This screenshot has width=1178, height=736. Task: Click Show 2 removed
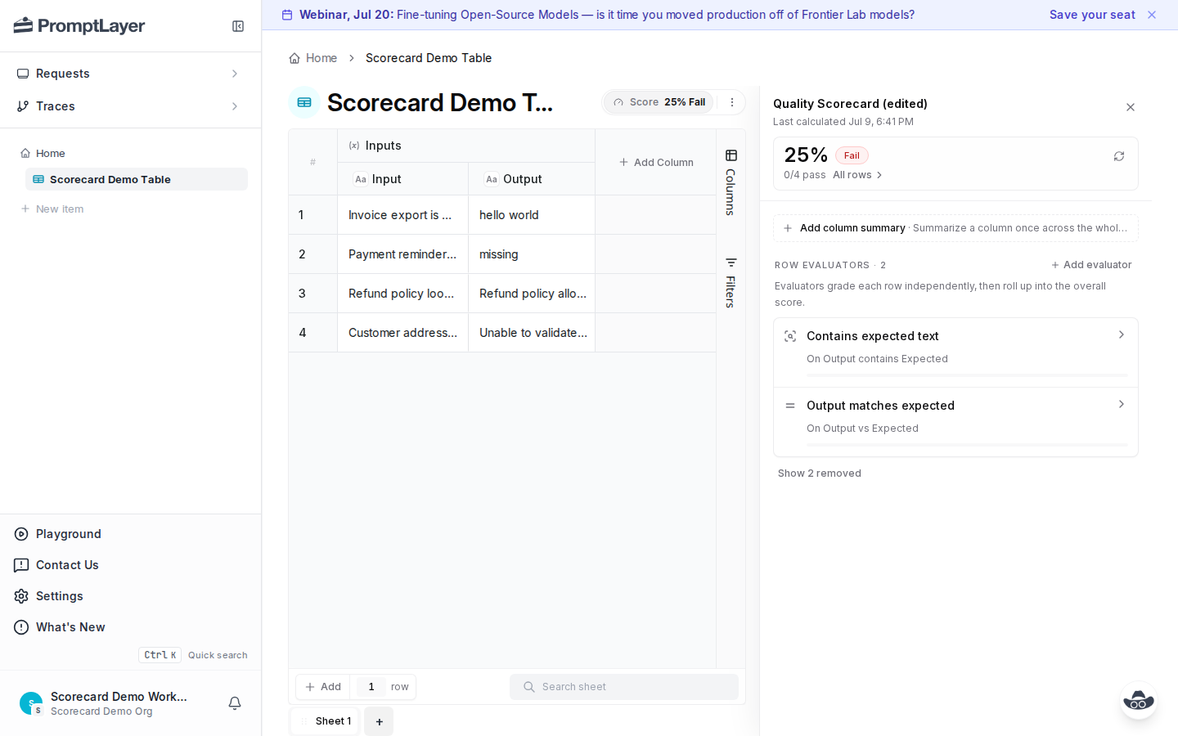[x=820, y=473]
